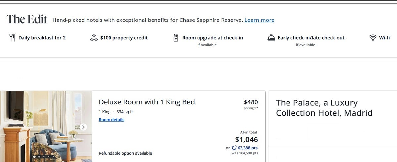The height and width of the screenshot is (162, 397).
Task: Click the door hanger room upgrade icon
Action: tap(176, 38)
